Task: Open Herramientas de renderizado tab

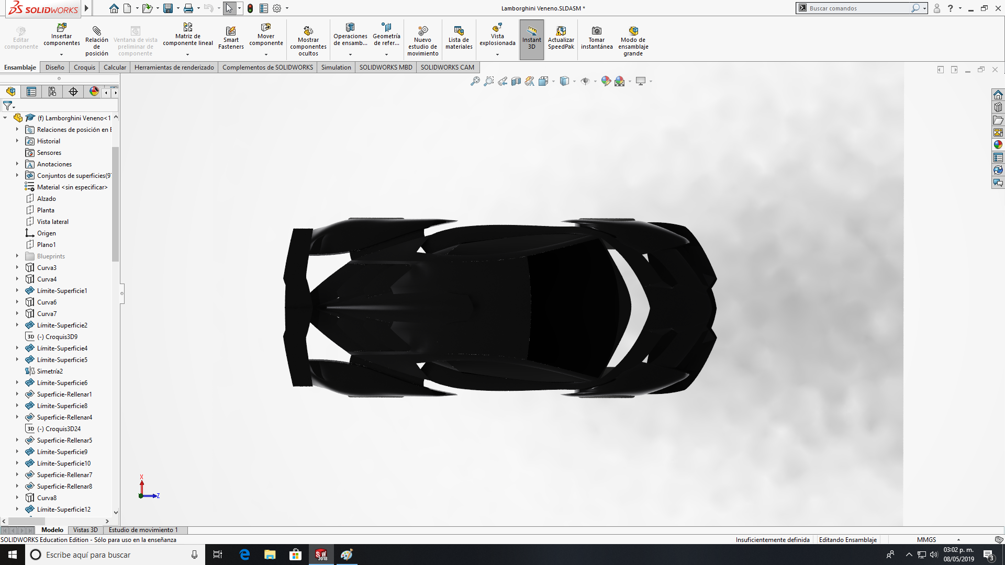Action: click(174, 67)
